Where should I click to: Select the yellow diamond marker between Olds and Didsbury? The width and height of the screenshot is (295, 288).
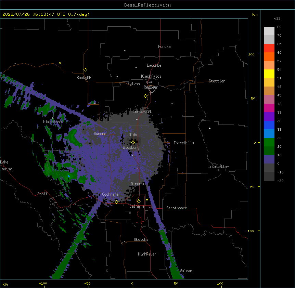click(x=133, y=143)
